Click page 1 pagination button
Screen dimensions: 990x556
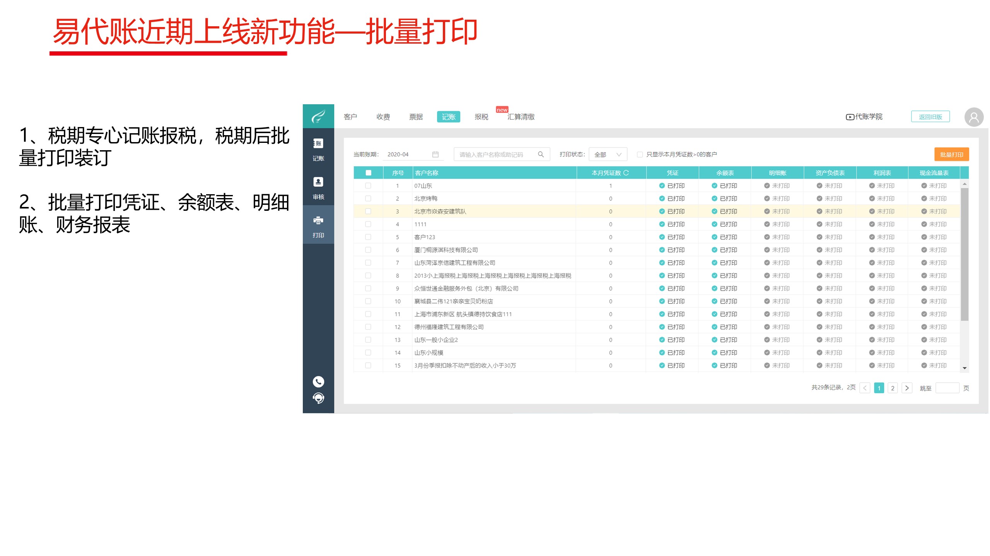click(x=879, y=388)
